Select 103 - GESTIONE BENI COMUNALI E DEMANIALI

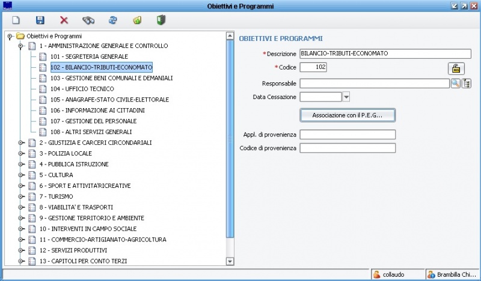click(x=112, y=78)
